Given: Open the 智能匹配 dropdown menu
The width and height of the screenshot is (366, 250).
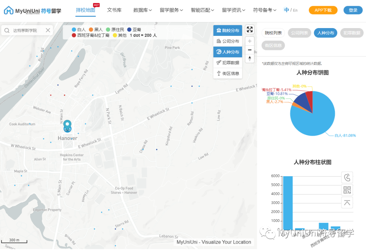Looking at the screenshot, I should [x=202, y=10].
